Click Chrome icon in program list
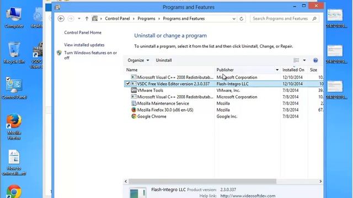The height and width of the screenshot is (198, 353). [133, 116]
